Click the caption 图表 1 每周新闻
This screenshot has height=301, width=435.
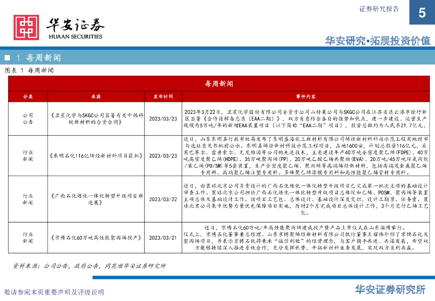point(29,70)
